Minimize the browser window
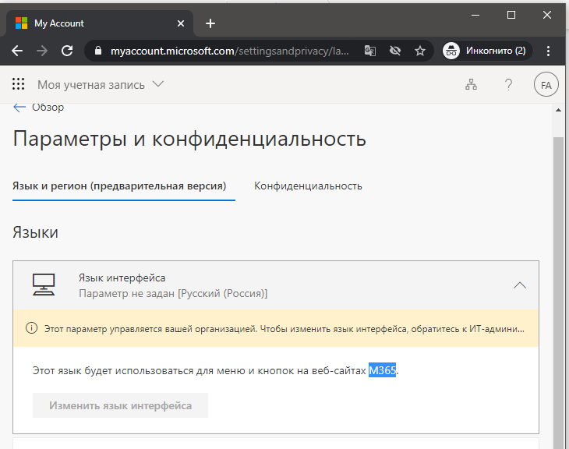Screen dimensions: 569x449 click(475, 15)
